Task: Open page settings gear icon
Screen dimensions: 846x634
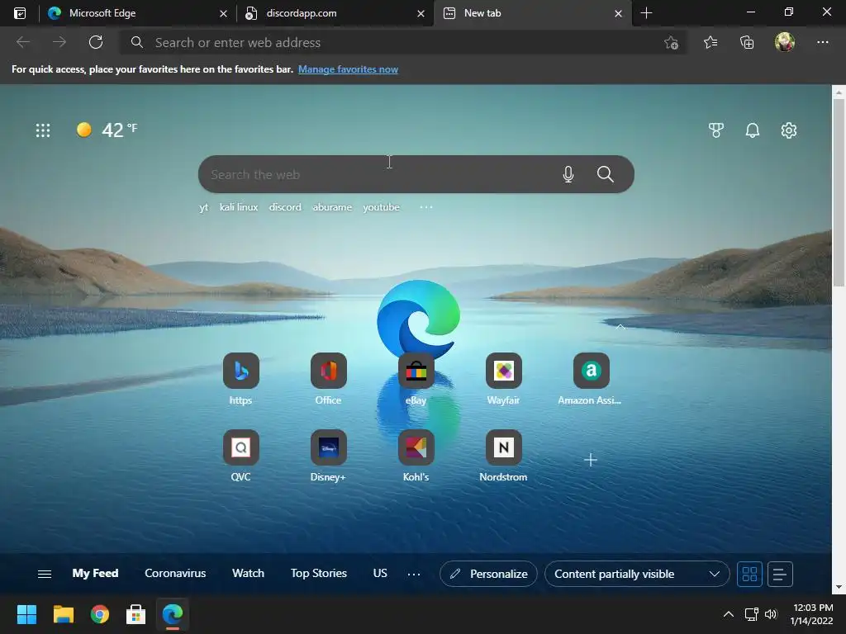Action: click(789, 130)
